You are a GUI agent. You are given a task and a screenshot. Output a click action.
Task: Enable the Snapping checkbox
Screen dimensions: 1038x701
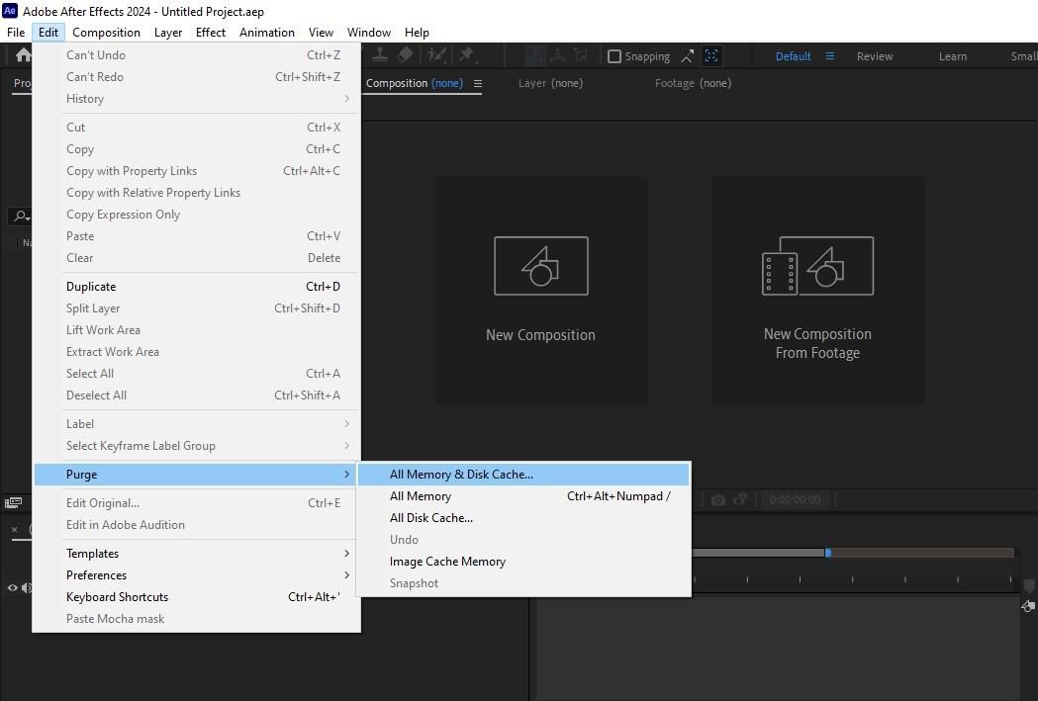pos(614,56)
